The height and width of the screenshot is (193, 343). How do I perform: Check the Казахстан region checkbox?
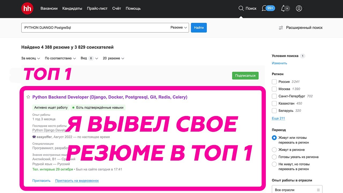[274, 103]
